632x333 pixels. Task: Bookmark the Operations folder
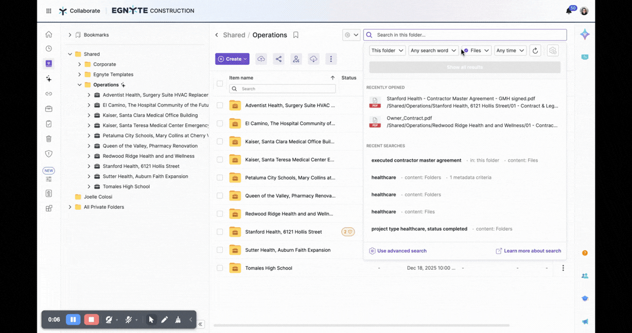click(296, 35)
